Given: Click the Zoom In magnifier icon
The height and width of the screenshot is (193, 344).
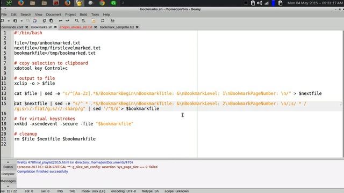Looking at the screenshot, I should point(76,20).
